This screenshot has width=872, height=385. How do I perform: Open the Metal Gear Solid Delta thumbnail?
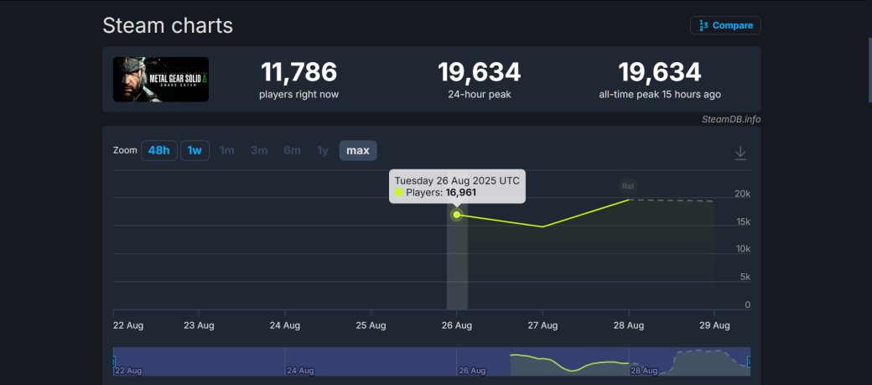click(x=161, y=80)
